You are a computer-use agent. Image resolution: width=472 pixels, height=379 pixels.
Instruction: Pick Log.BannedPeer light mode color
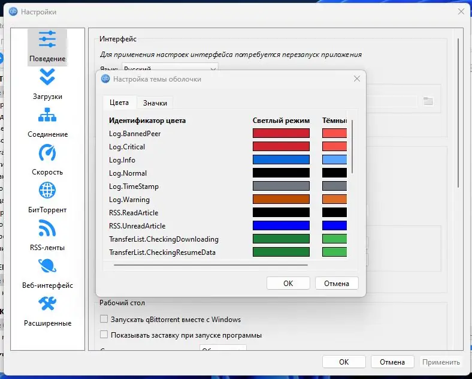tap(281, 133)
